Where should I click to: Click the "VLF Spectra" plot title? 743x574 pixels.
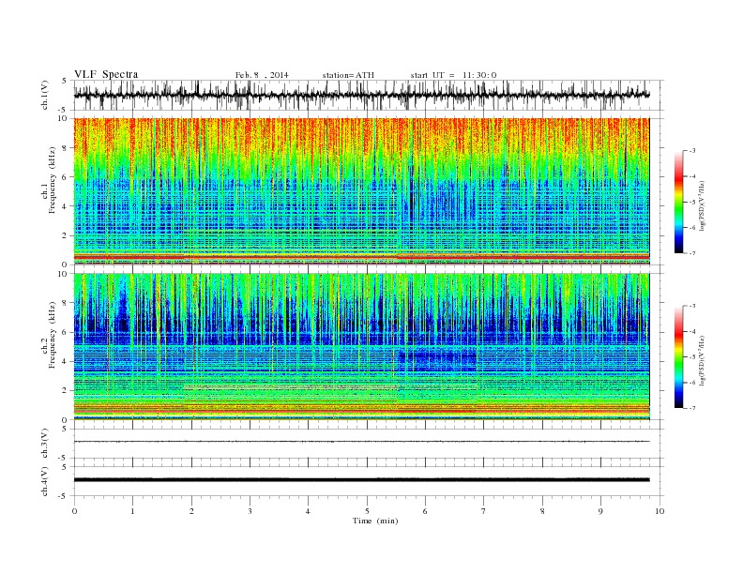(106, 74)
